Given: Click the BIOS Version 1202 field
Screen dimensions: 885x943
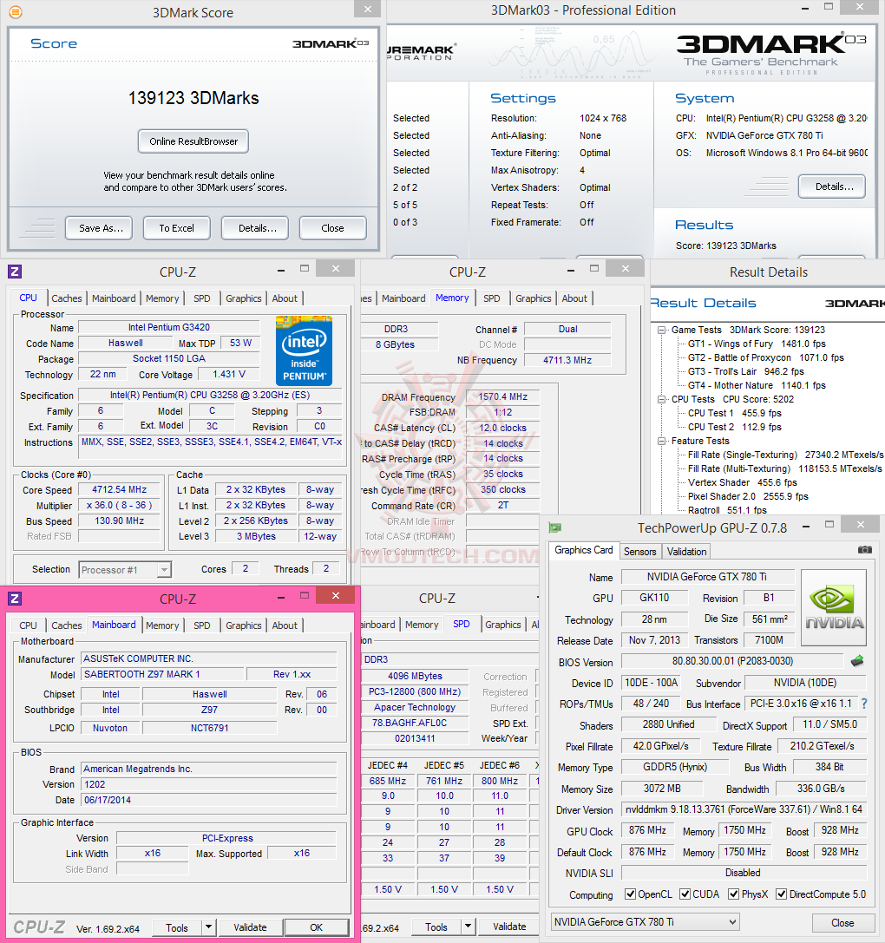Looking at the screenshot, I should 209,784.
